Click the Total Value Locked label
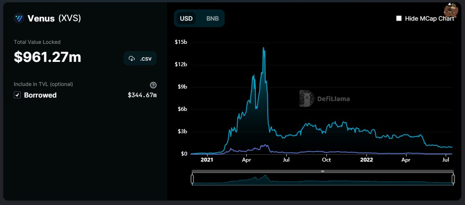465x205 pixels. click(x=37, y=42)
